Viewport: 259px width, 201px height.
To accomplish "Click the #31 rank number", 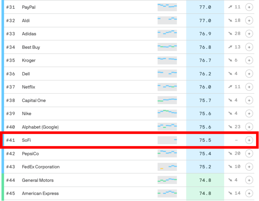I will pos(11,7).
